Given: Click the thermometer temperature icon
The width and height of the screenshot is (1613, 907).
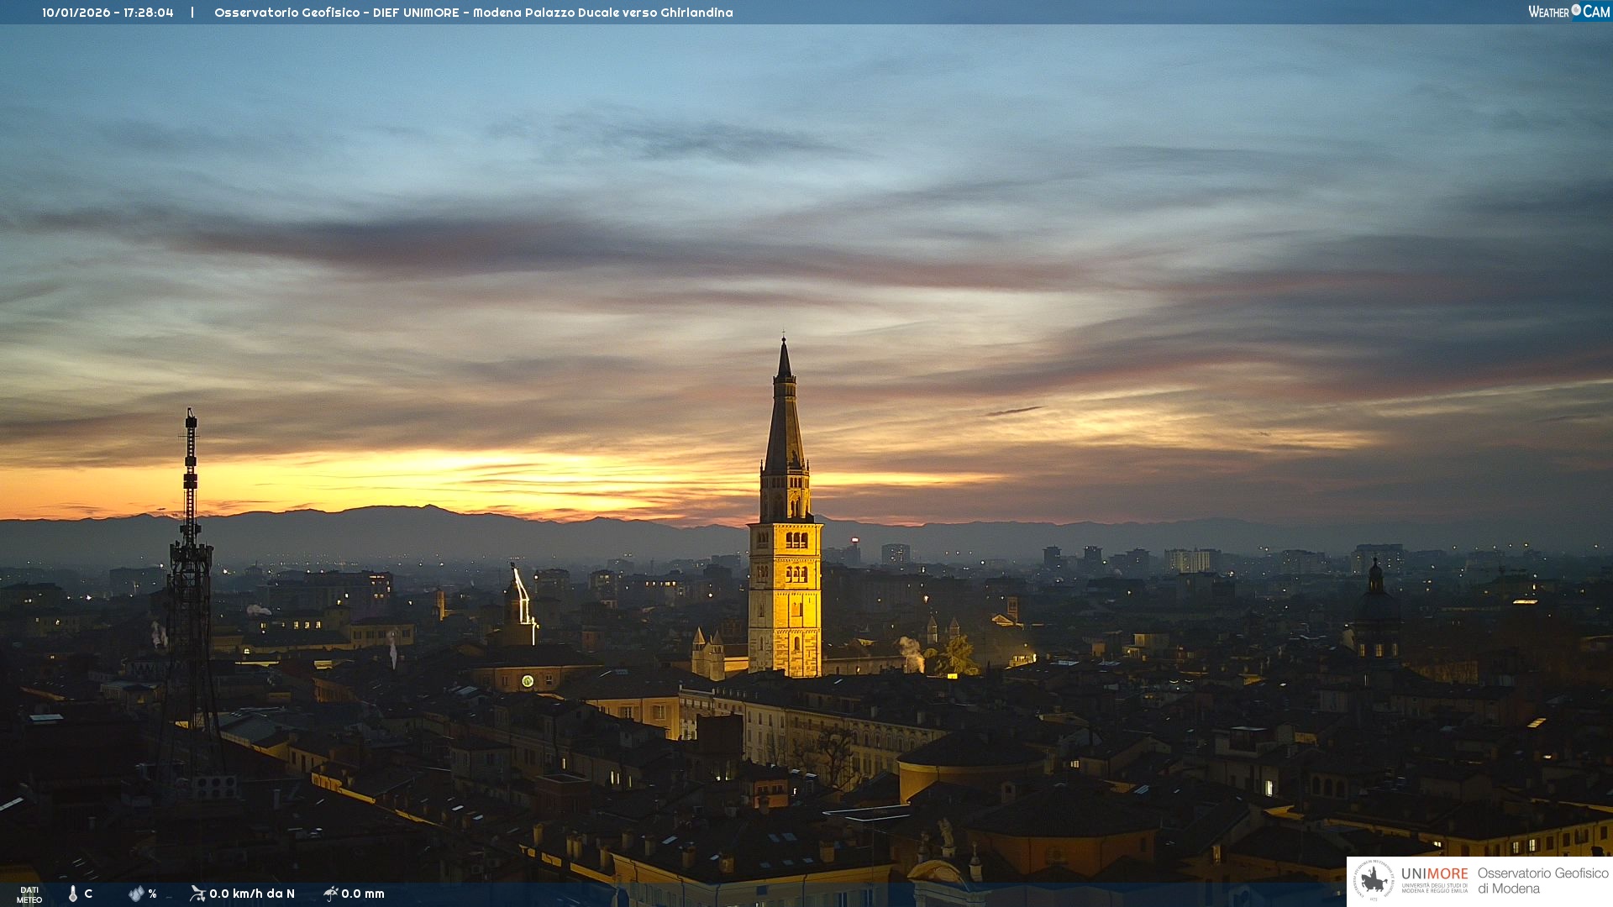Looking at the screenshot, I should coord(73,894).
